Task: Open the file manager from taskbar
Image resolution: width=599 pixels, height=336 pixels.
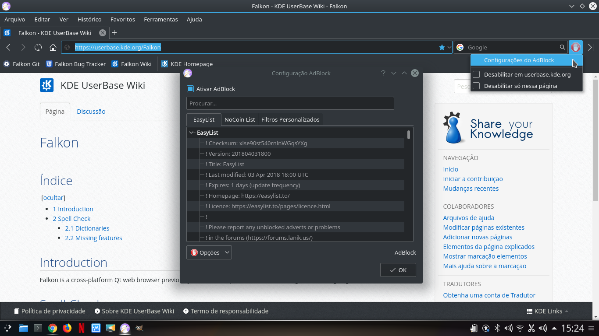Action: (23, 328)
